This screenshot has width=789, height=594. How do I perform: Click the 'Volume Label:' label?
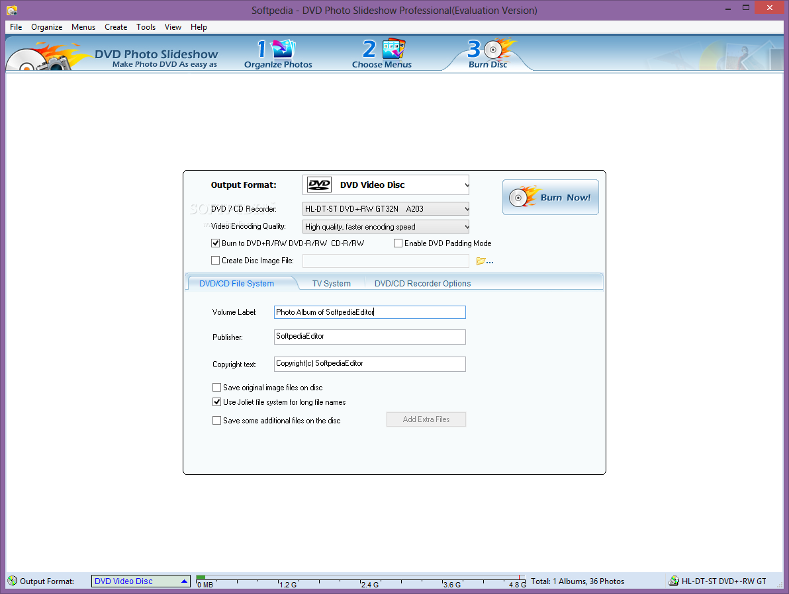(x=234, y=312)
